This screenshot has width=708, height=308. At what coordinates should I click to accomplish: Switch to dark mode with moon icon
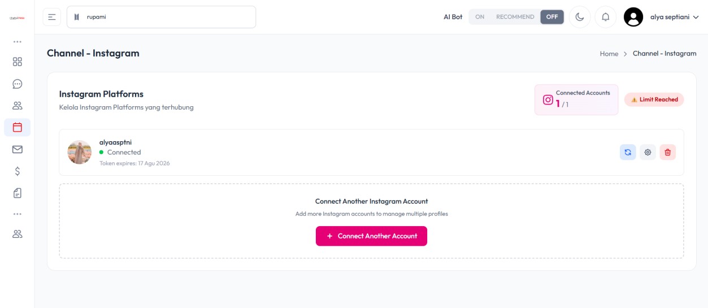pos(580,17)
